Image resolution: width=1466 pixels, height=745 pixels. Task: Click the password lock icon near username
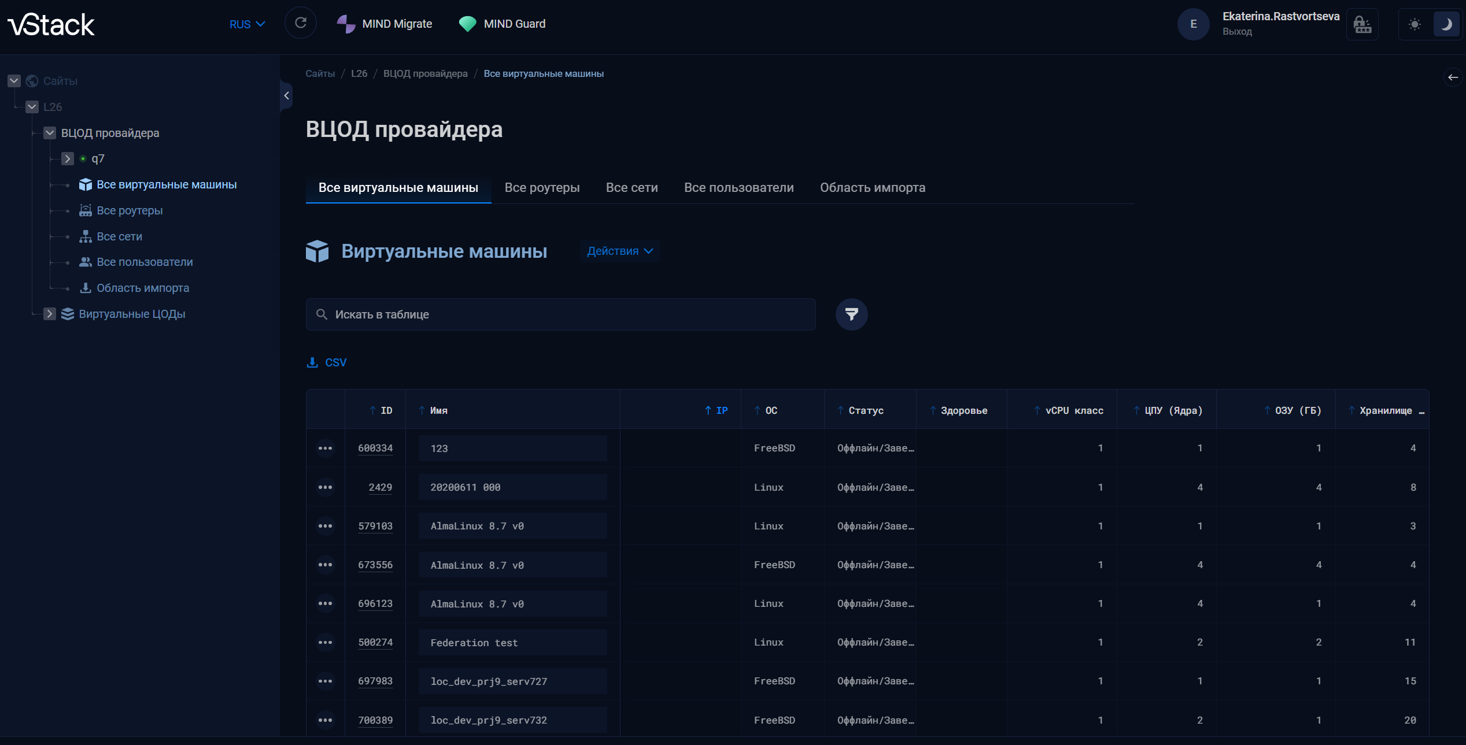click(x=1362, y=24)
